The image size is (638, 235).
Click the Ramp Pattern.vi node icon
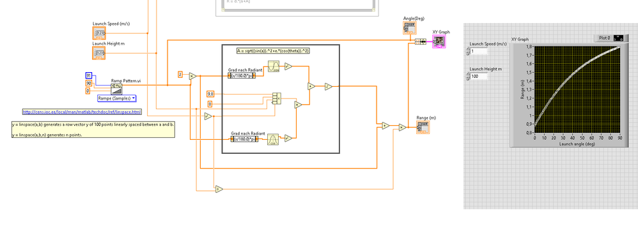click(116, 89)
